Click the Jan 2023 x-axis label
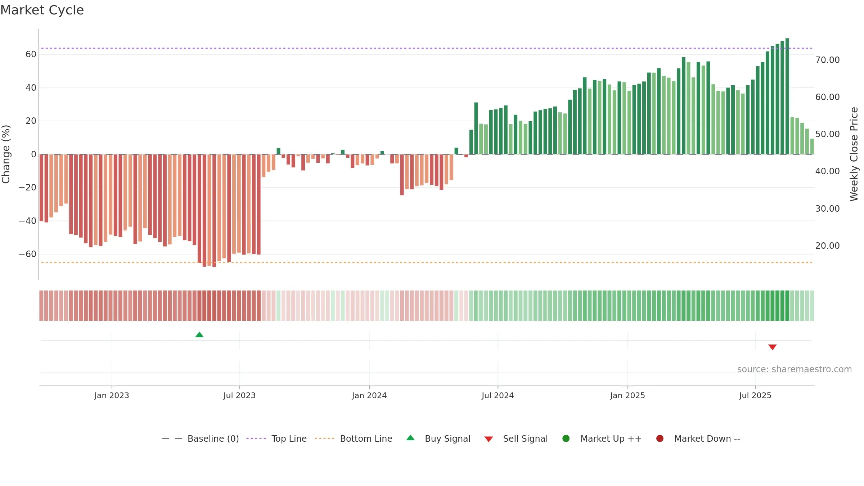This screenshot has width=864, height=486. point(112,396)
